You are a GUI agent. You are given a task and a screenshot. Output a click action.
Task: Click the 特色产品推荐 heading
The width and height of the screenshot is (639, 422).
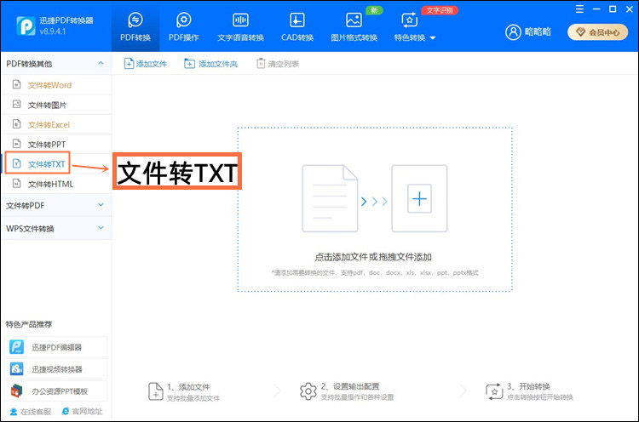pyautogui.click(x=28, y=324)
